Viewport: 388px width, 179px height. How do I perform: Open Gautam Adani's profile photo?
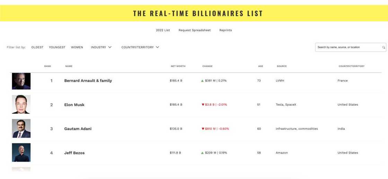click(21, 128)
